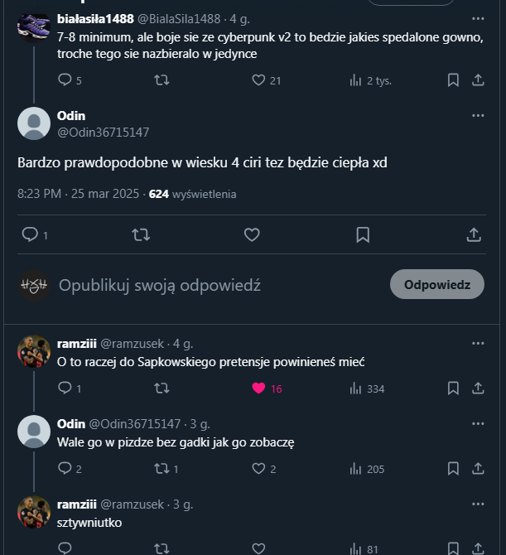Unlike ramziii's reply about Sapkowski
Image resolution: width=506 pixels, height=555 pixels.
click(x=258, y=388)
